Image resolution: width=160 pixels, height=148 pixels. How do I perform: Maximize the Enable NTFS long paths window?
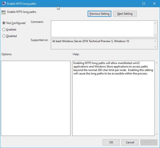(x=144, y=4)
